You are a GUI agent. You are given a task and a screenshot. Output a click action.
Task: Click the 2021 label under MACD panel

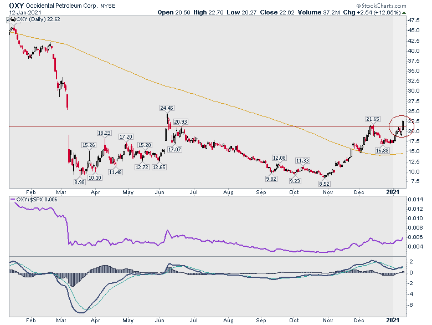pyautogui.click(x=393, y=321)
